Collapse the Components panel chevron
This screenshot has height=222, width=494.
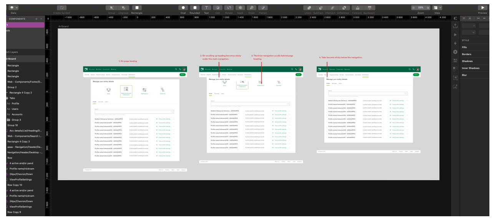point(41,19)
